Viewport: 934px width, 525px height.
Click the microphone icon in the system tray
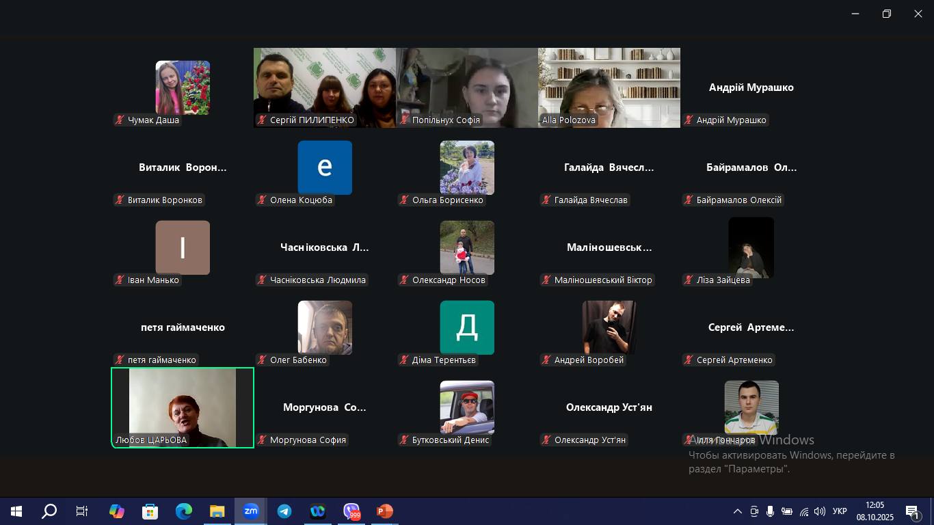click(771, 511)
